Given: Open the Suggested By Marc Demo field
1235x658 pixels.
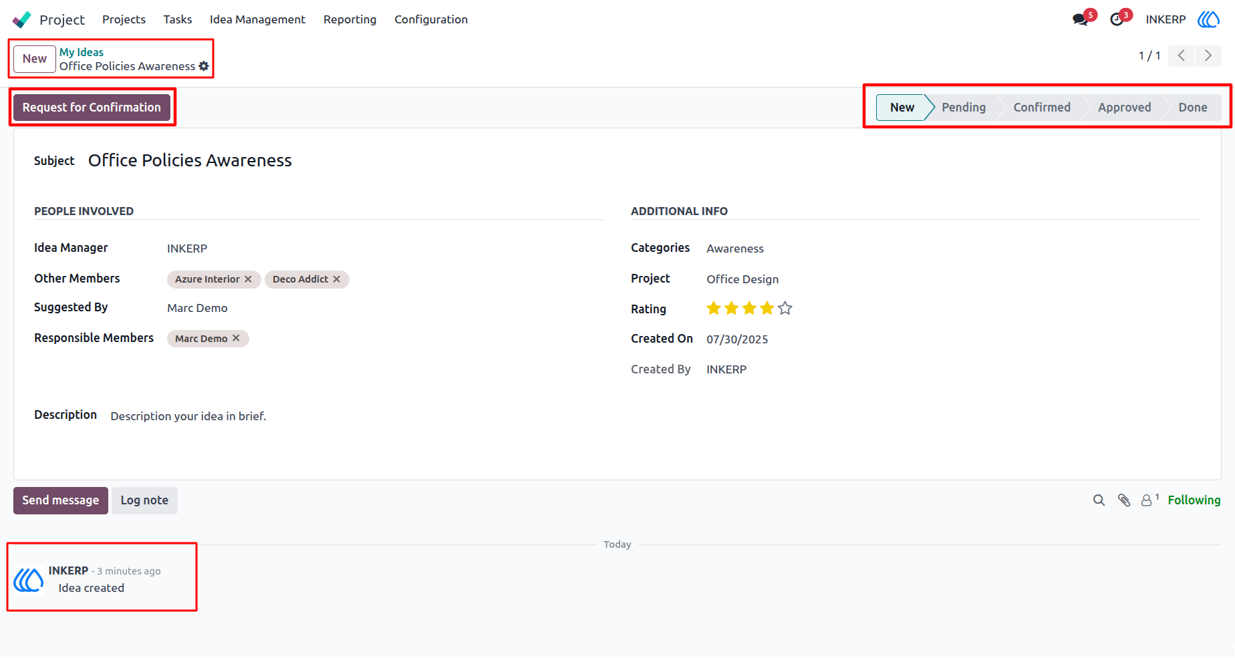Looking at the screenshot, I should [385, 308].
